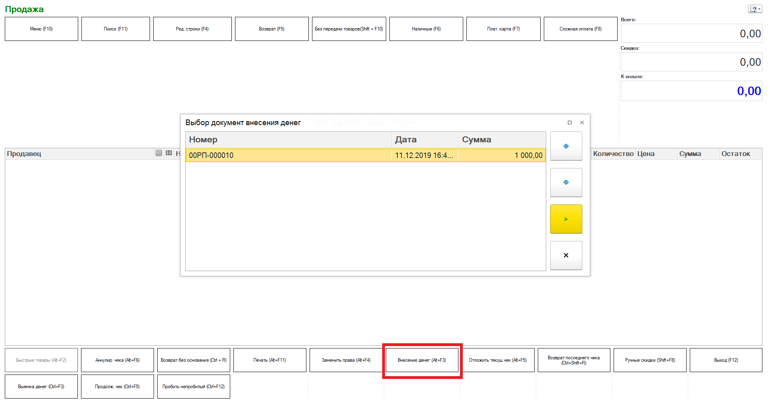The height and width of the screenshot is (401, 770).
Task: Choose Плат. карта (F7) payment
Action: click(503, 29)
